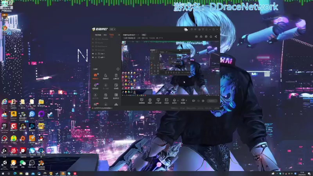Open microphone dropdown arrow beside mic icon
Viewport: 313px width, 176px height.
pyautogui.click(x=178, y=101)
